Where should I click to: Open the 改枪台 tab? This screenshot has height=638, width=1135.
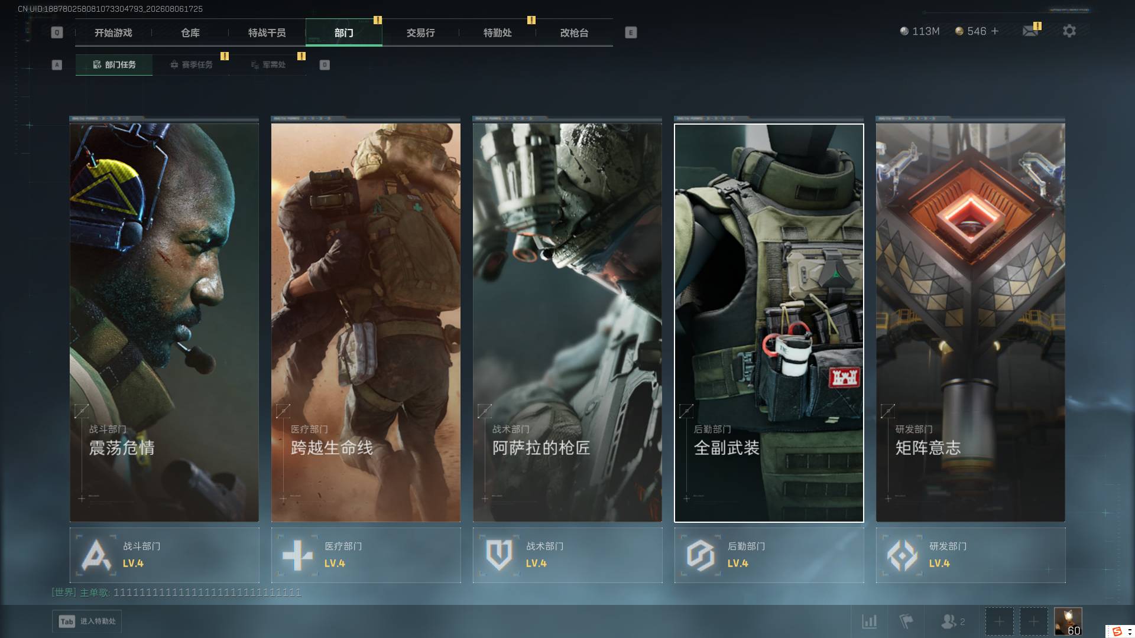tap(575, 33)
